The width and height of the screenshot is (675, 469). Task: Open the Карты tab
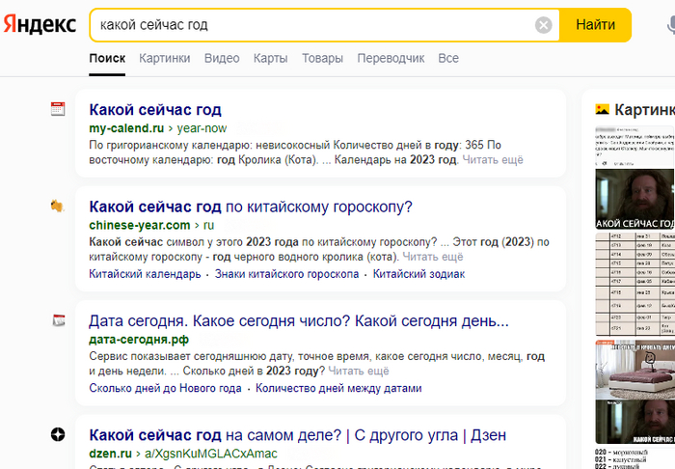(x=270, y=58)
